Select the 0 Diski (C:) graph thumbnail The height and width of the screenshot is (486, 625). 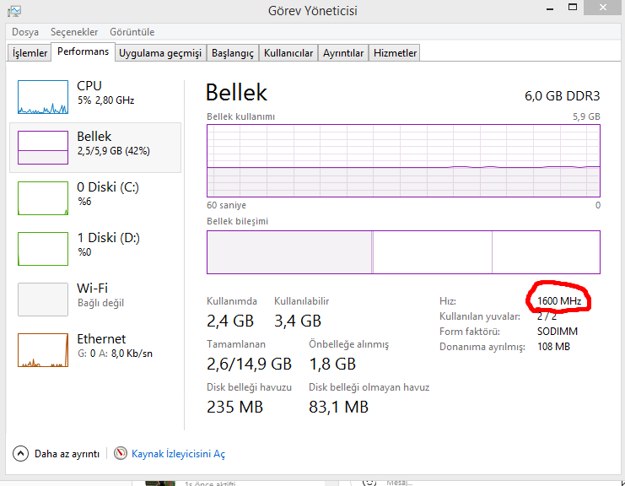click(x=43, y=198)
